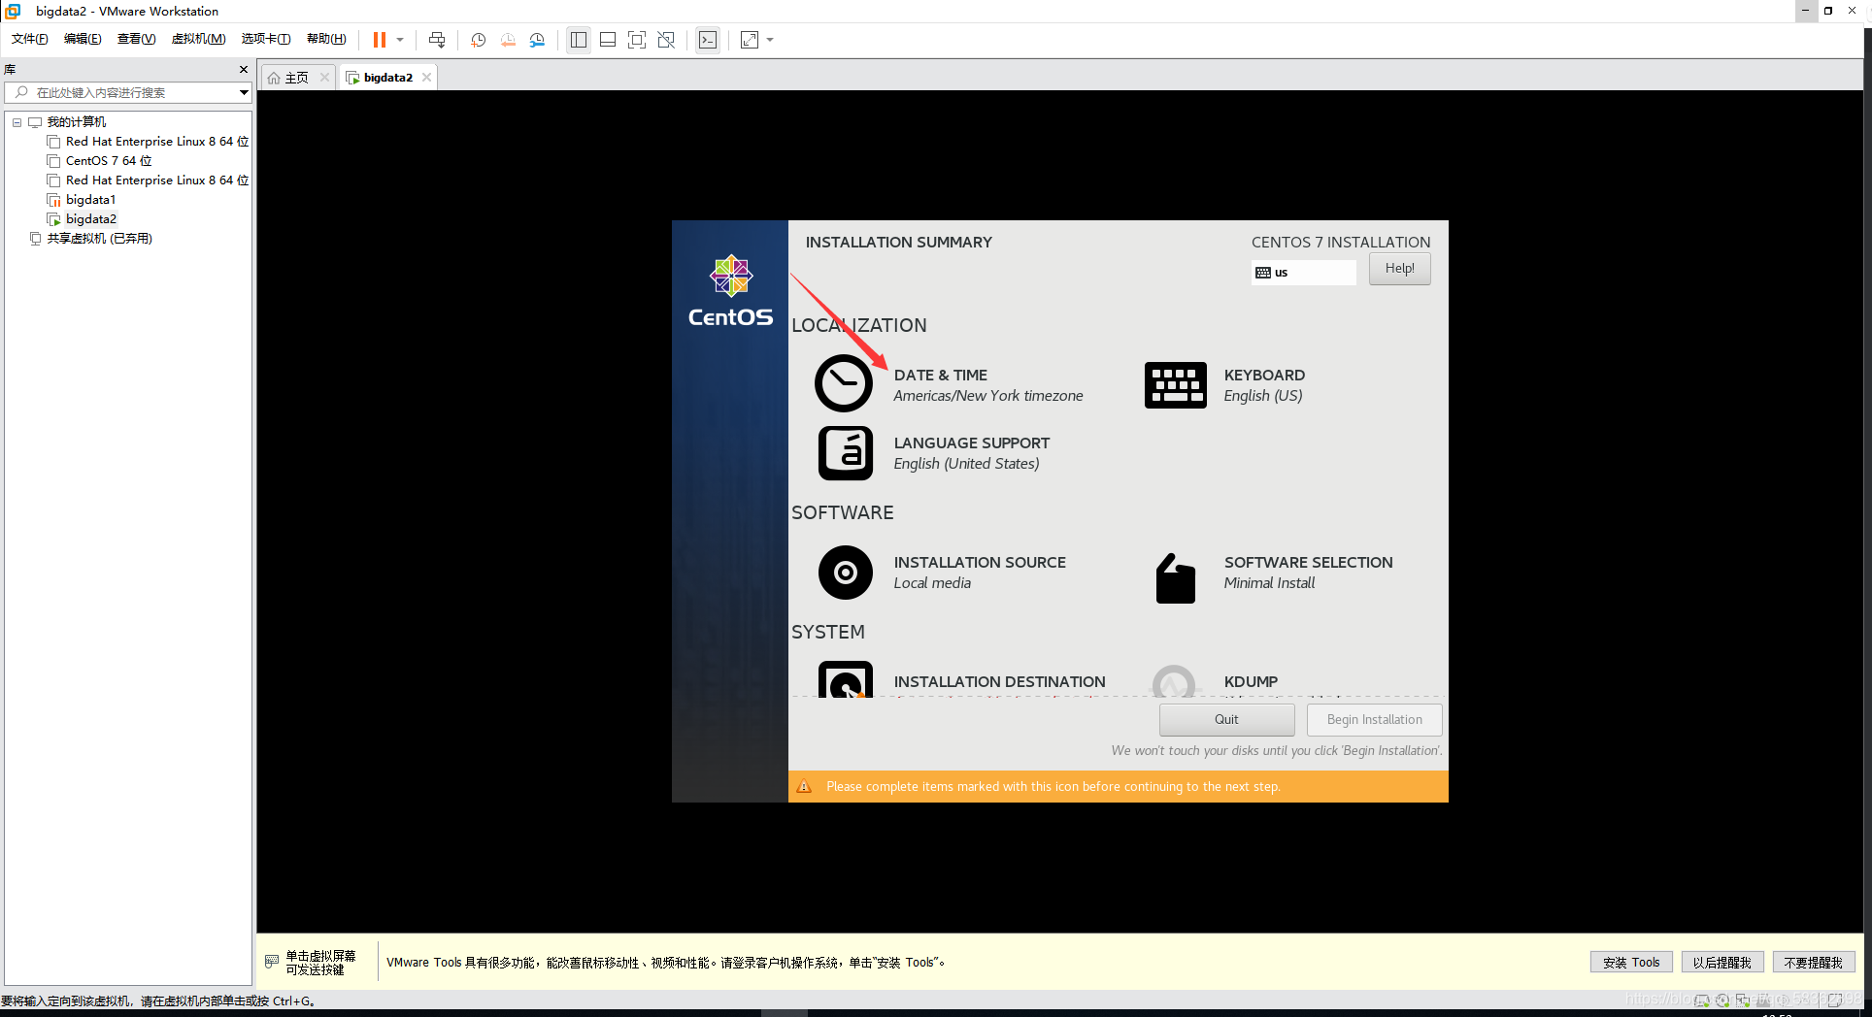
Task: Take a snapshot with the clock-plus icon
Action: pyautogui.click(x=479, y=40)
